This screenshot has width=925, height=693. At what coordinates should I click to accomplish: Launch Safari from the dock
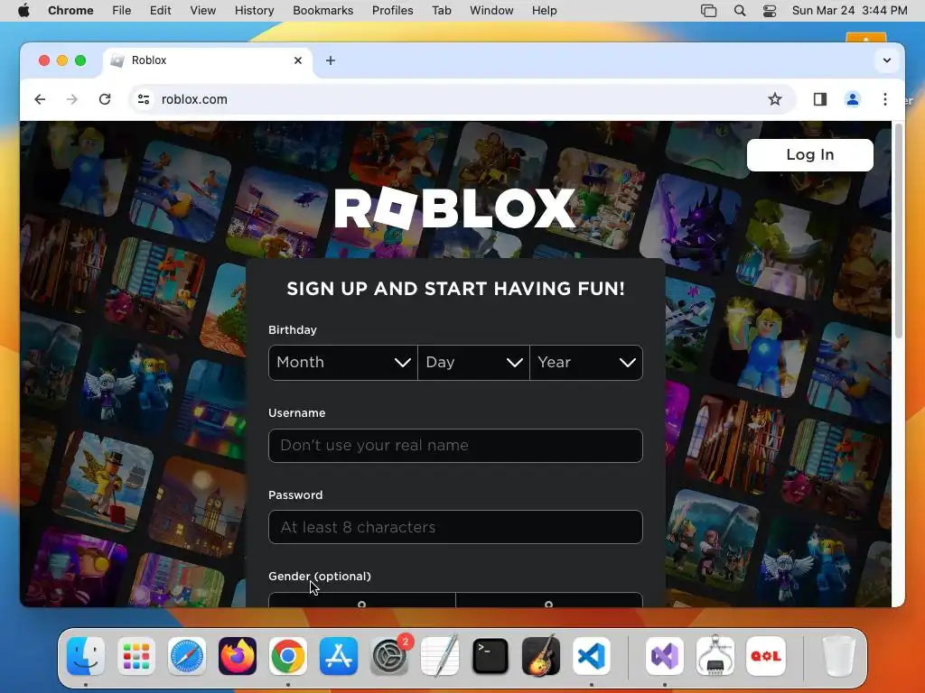pyautogui.click(x=187, y=656)
